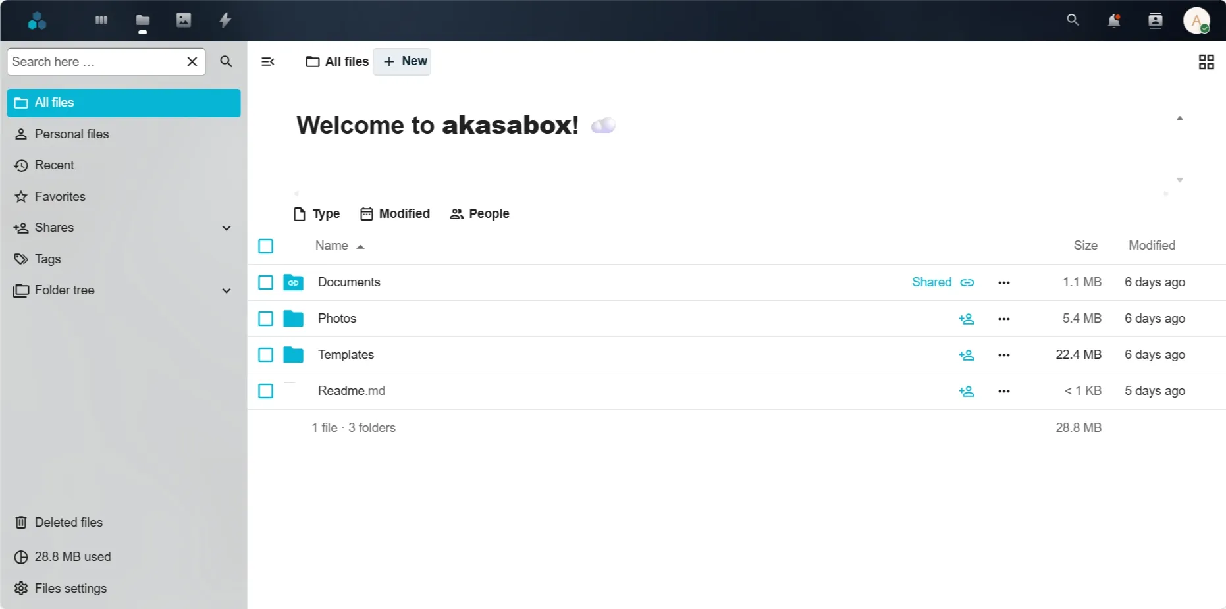Click into the sidebar search field

[99, 61]
